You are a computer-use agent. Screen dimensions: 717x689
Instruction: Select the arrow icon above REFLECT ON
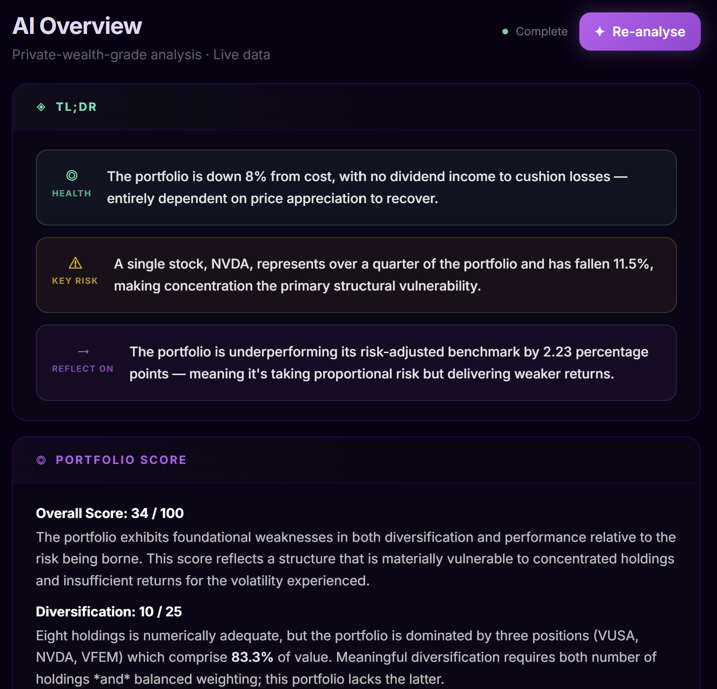(x=83, y=351)
